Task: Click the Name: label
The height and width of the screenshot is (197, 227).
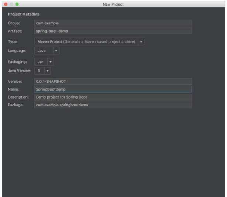Action: pyautogui.click(x=13, y=89)
